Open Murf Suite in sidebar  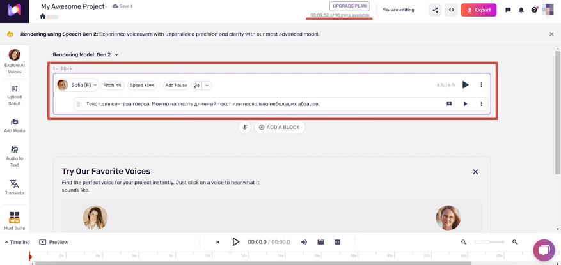[x=15, y=220]
